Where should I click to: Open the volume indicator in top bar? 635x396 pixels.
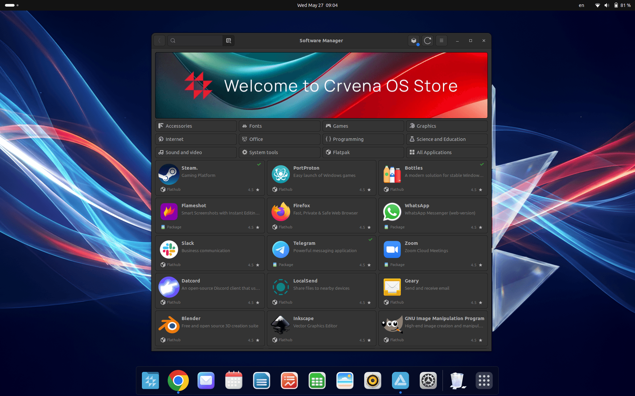point(607,5)
